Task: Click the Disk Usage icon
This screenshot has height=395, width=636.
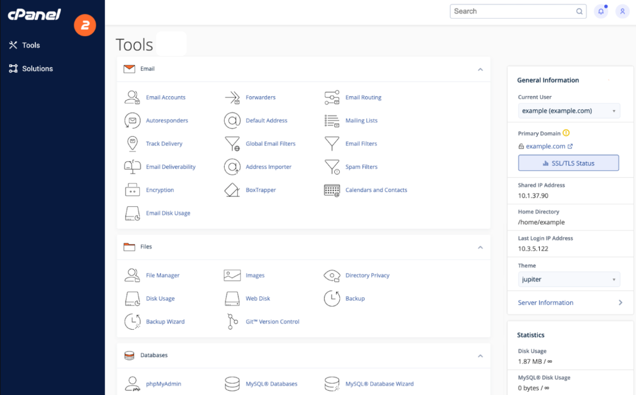Action: [x=132, y=299]
